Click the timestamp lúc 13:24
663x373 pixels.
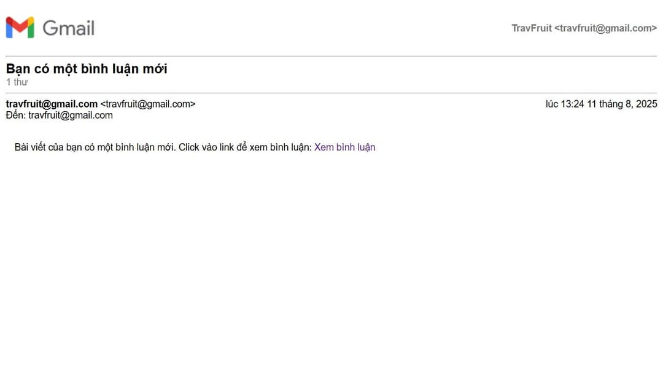pos(566,104)
